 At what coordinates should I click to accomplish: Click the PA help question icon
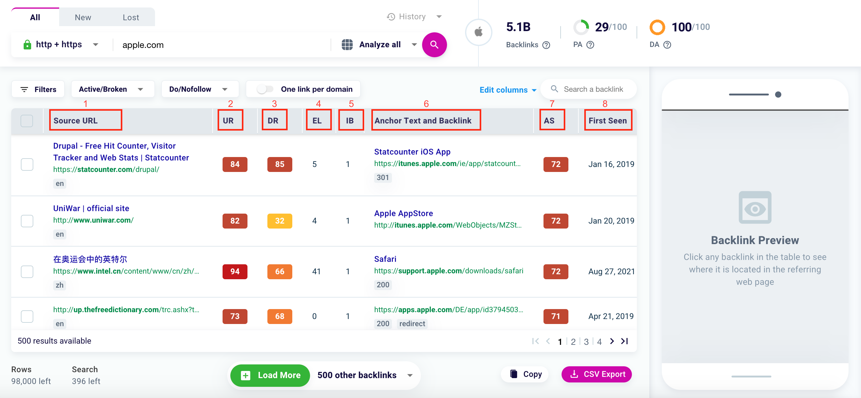pyautogui.click(x=590, y=45)
